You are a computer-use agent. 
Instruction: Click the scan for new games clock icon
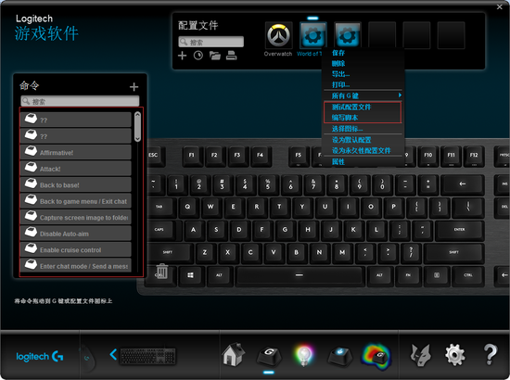click(198, 56)
